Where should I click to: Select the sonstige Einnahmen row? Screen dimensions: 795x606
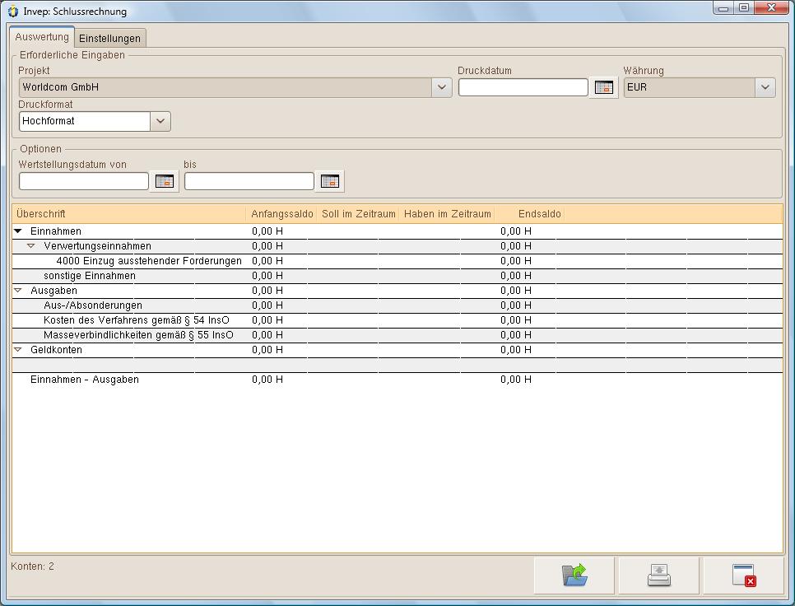[x=397, y=276]
